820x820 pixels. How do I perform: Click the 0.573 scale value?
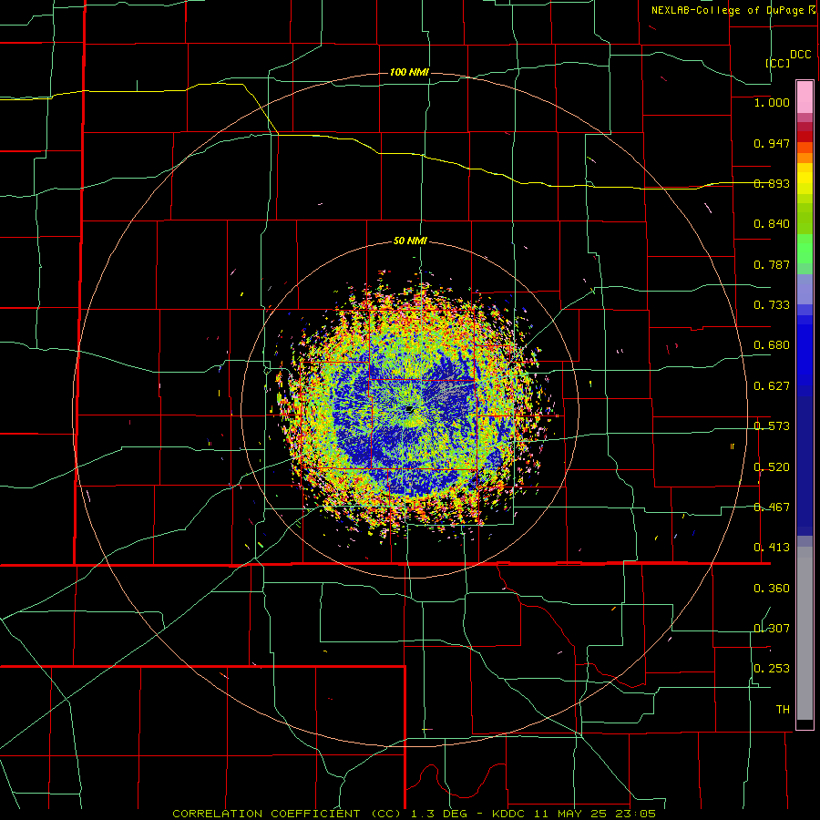coord(772,426)
